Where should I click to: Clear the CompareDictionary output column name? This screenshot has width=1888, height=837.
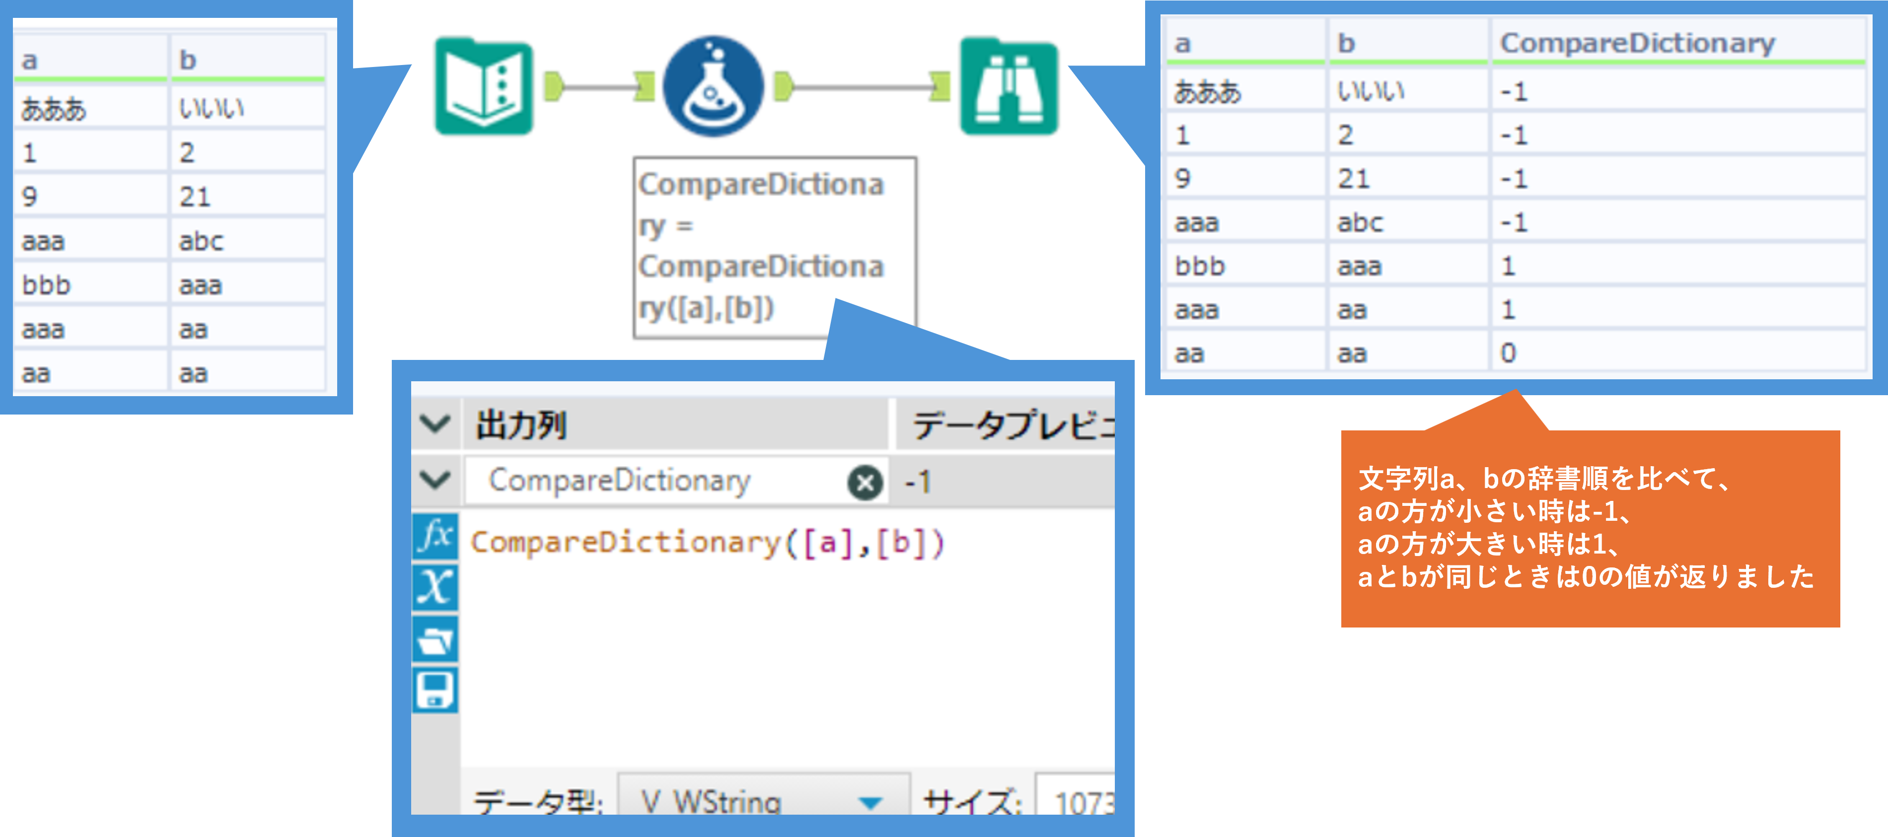[865, 482]
